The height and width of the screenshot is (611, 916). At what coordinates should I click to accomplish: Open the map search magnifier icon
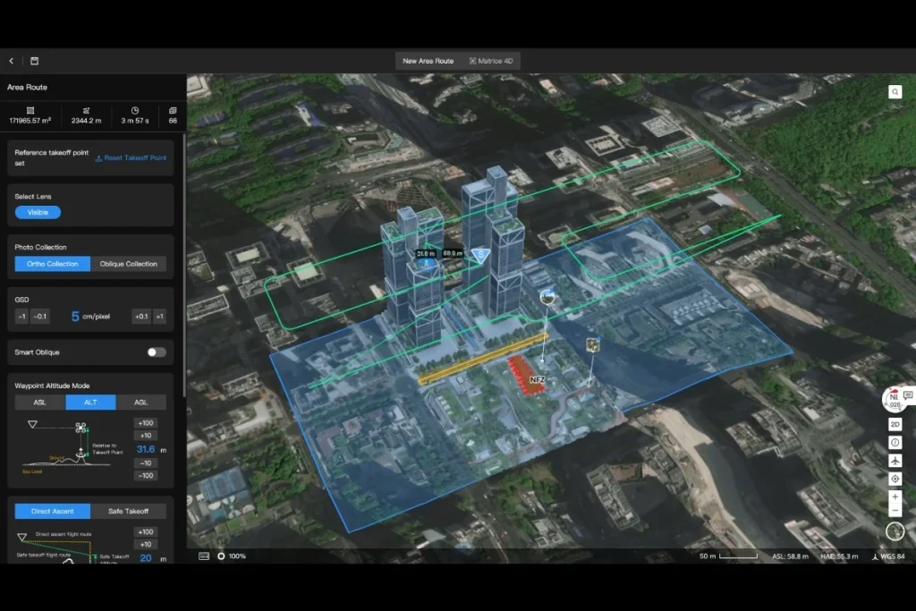pos(895,91)
